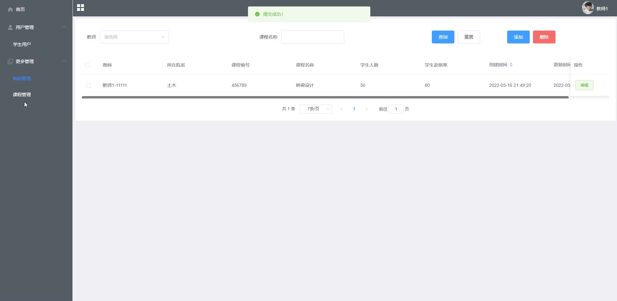
Task: Open the 7条/页 page size dropdown
Action: tap(316, 109)
